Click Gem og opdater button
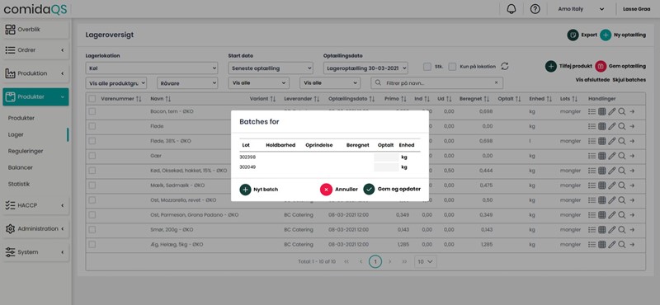The height and width of the screenshot is (305, 660). tap(392, 190)
